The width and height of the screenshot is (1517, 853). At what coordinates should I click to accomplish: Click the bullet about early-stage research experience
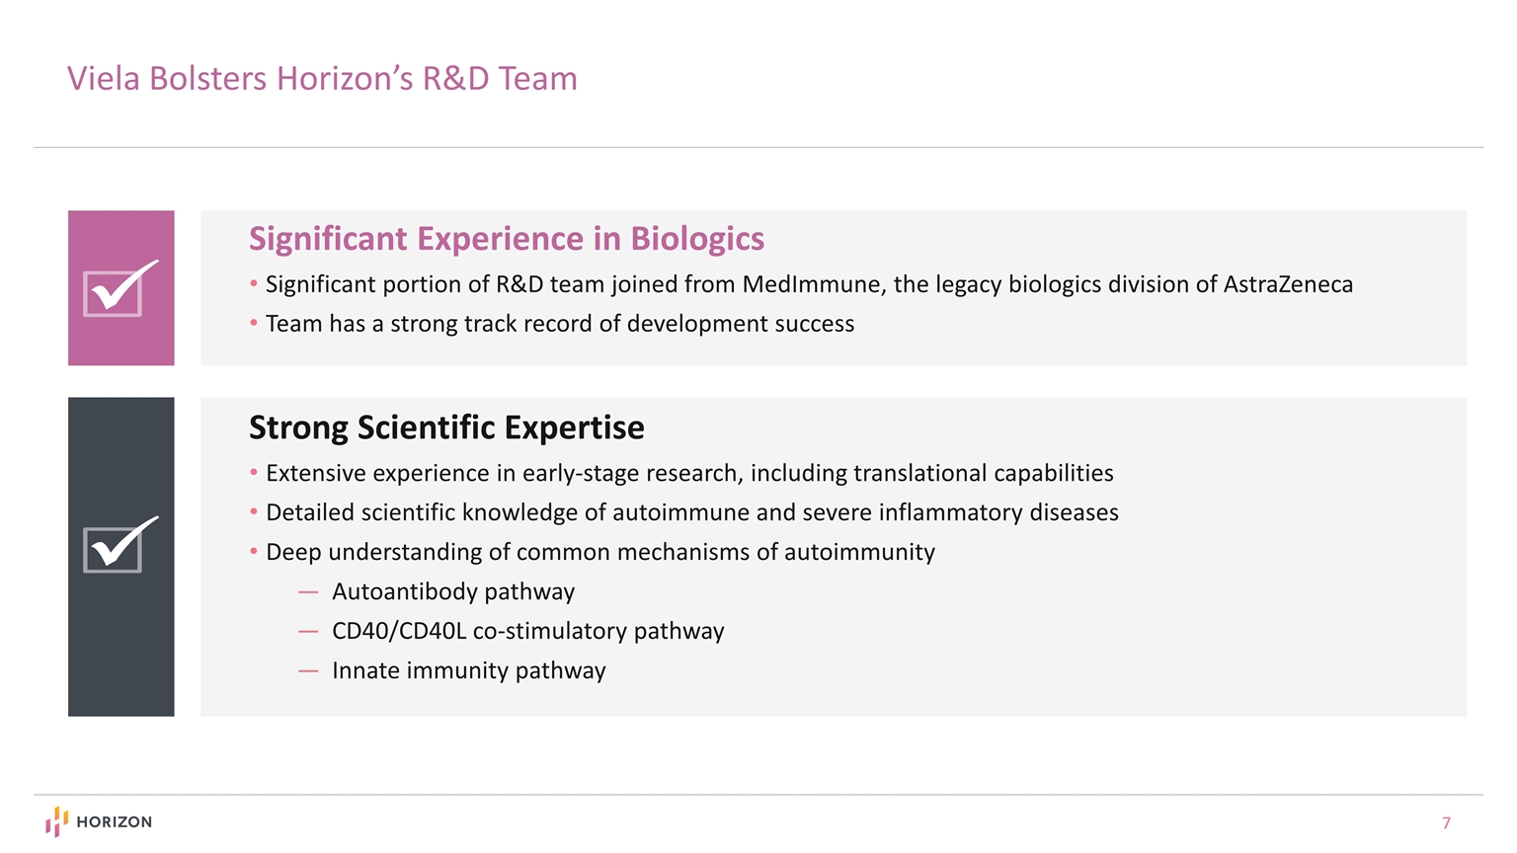point(688,474)
